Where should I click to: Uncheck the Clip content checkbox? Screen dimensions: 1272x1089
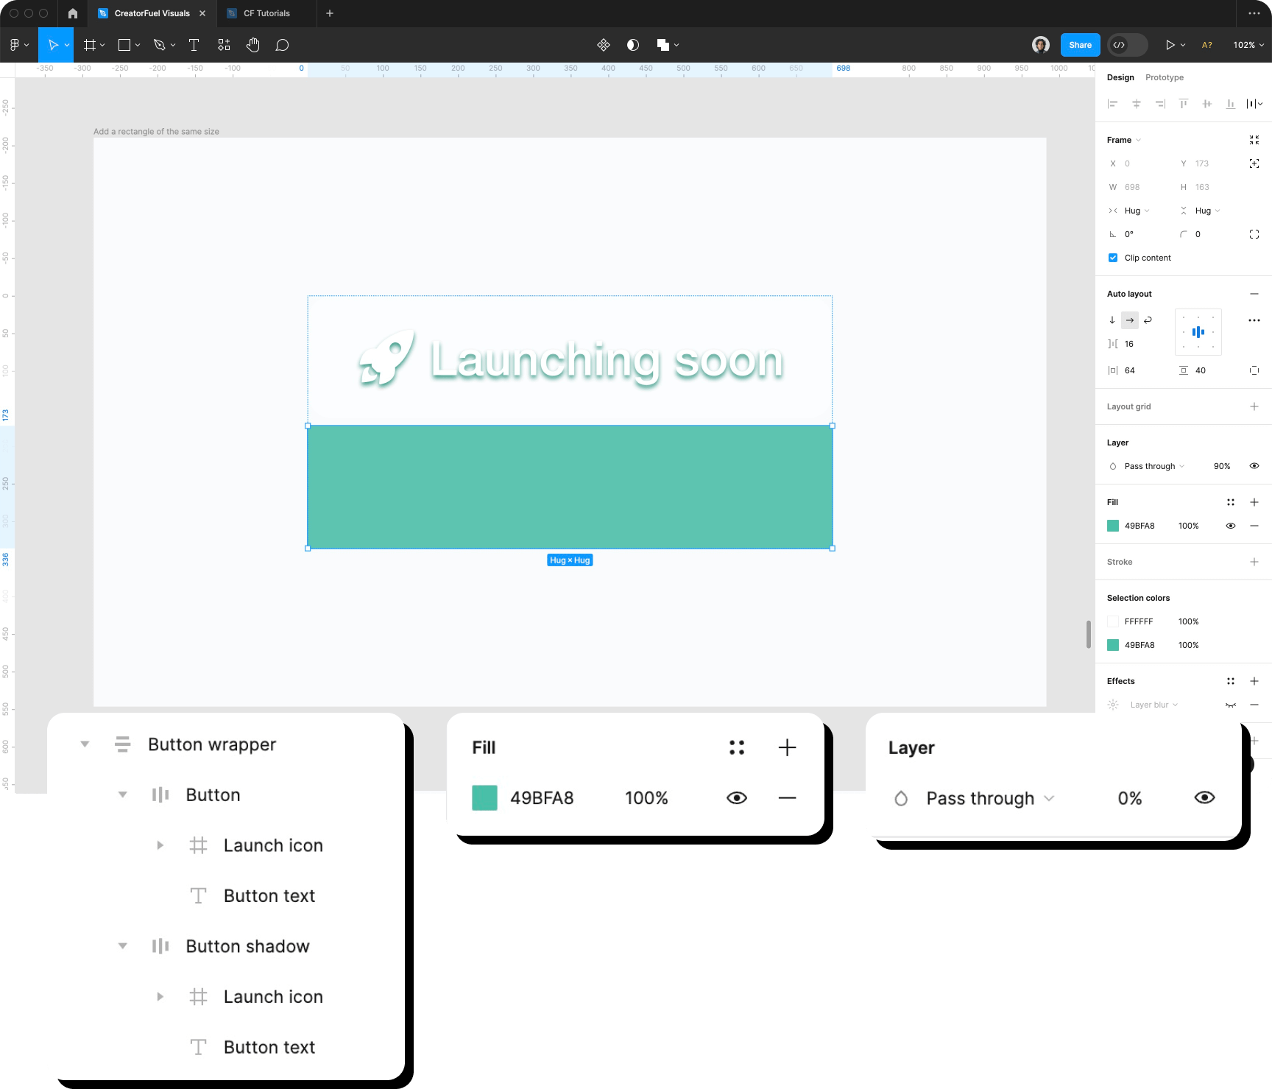[1113, 258]
